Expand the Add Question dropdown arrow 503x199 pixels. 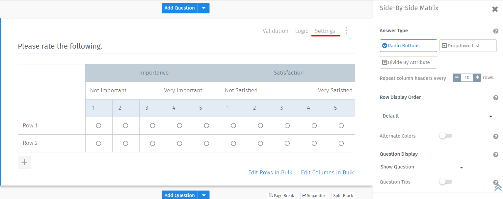[x=204, y=8]
